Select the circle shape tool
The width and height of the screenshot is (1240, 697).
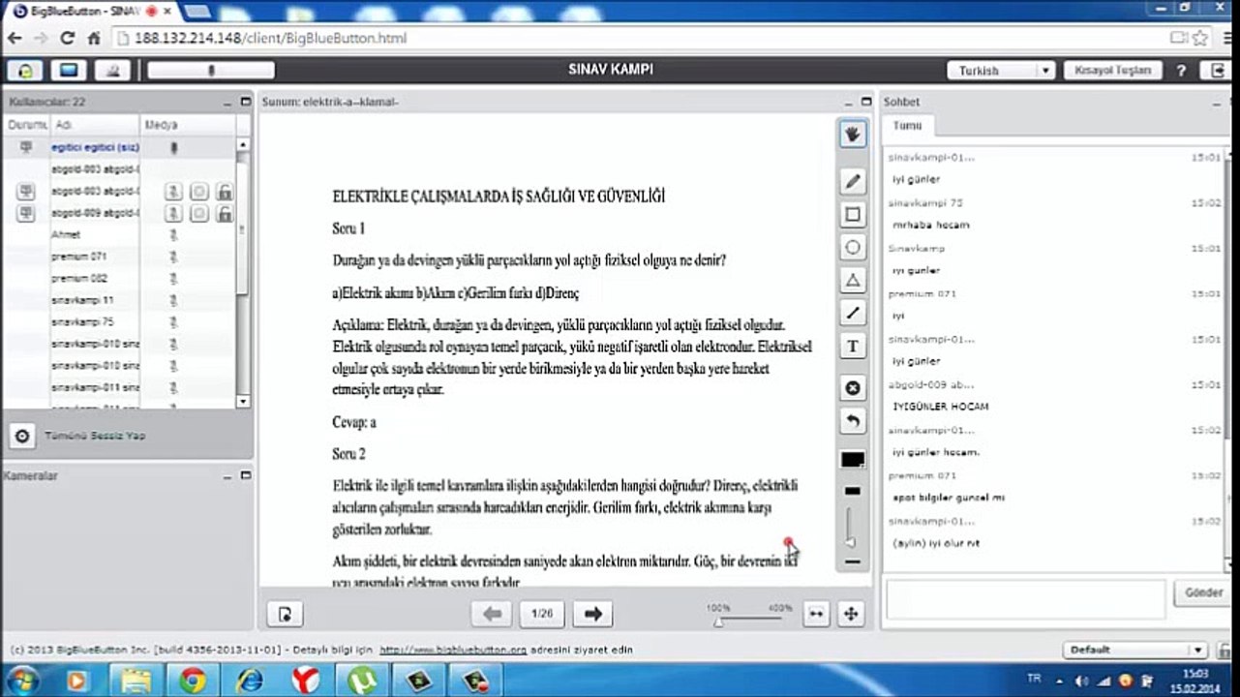(852, 247)
